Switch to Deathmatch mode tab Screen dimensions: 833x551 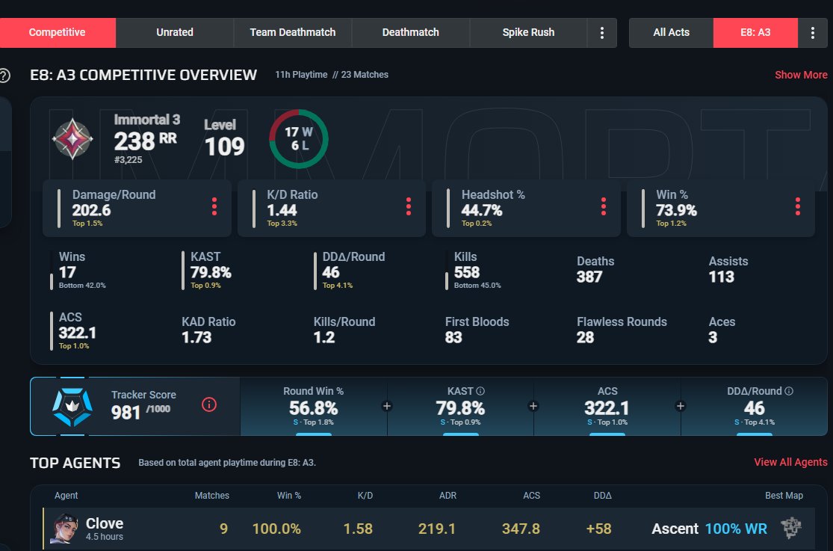coord(411,32)
